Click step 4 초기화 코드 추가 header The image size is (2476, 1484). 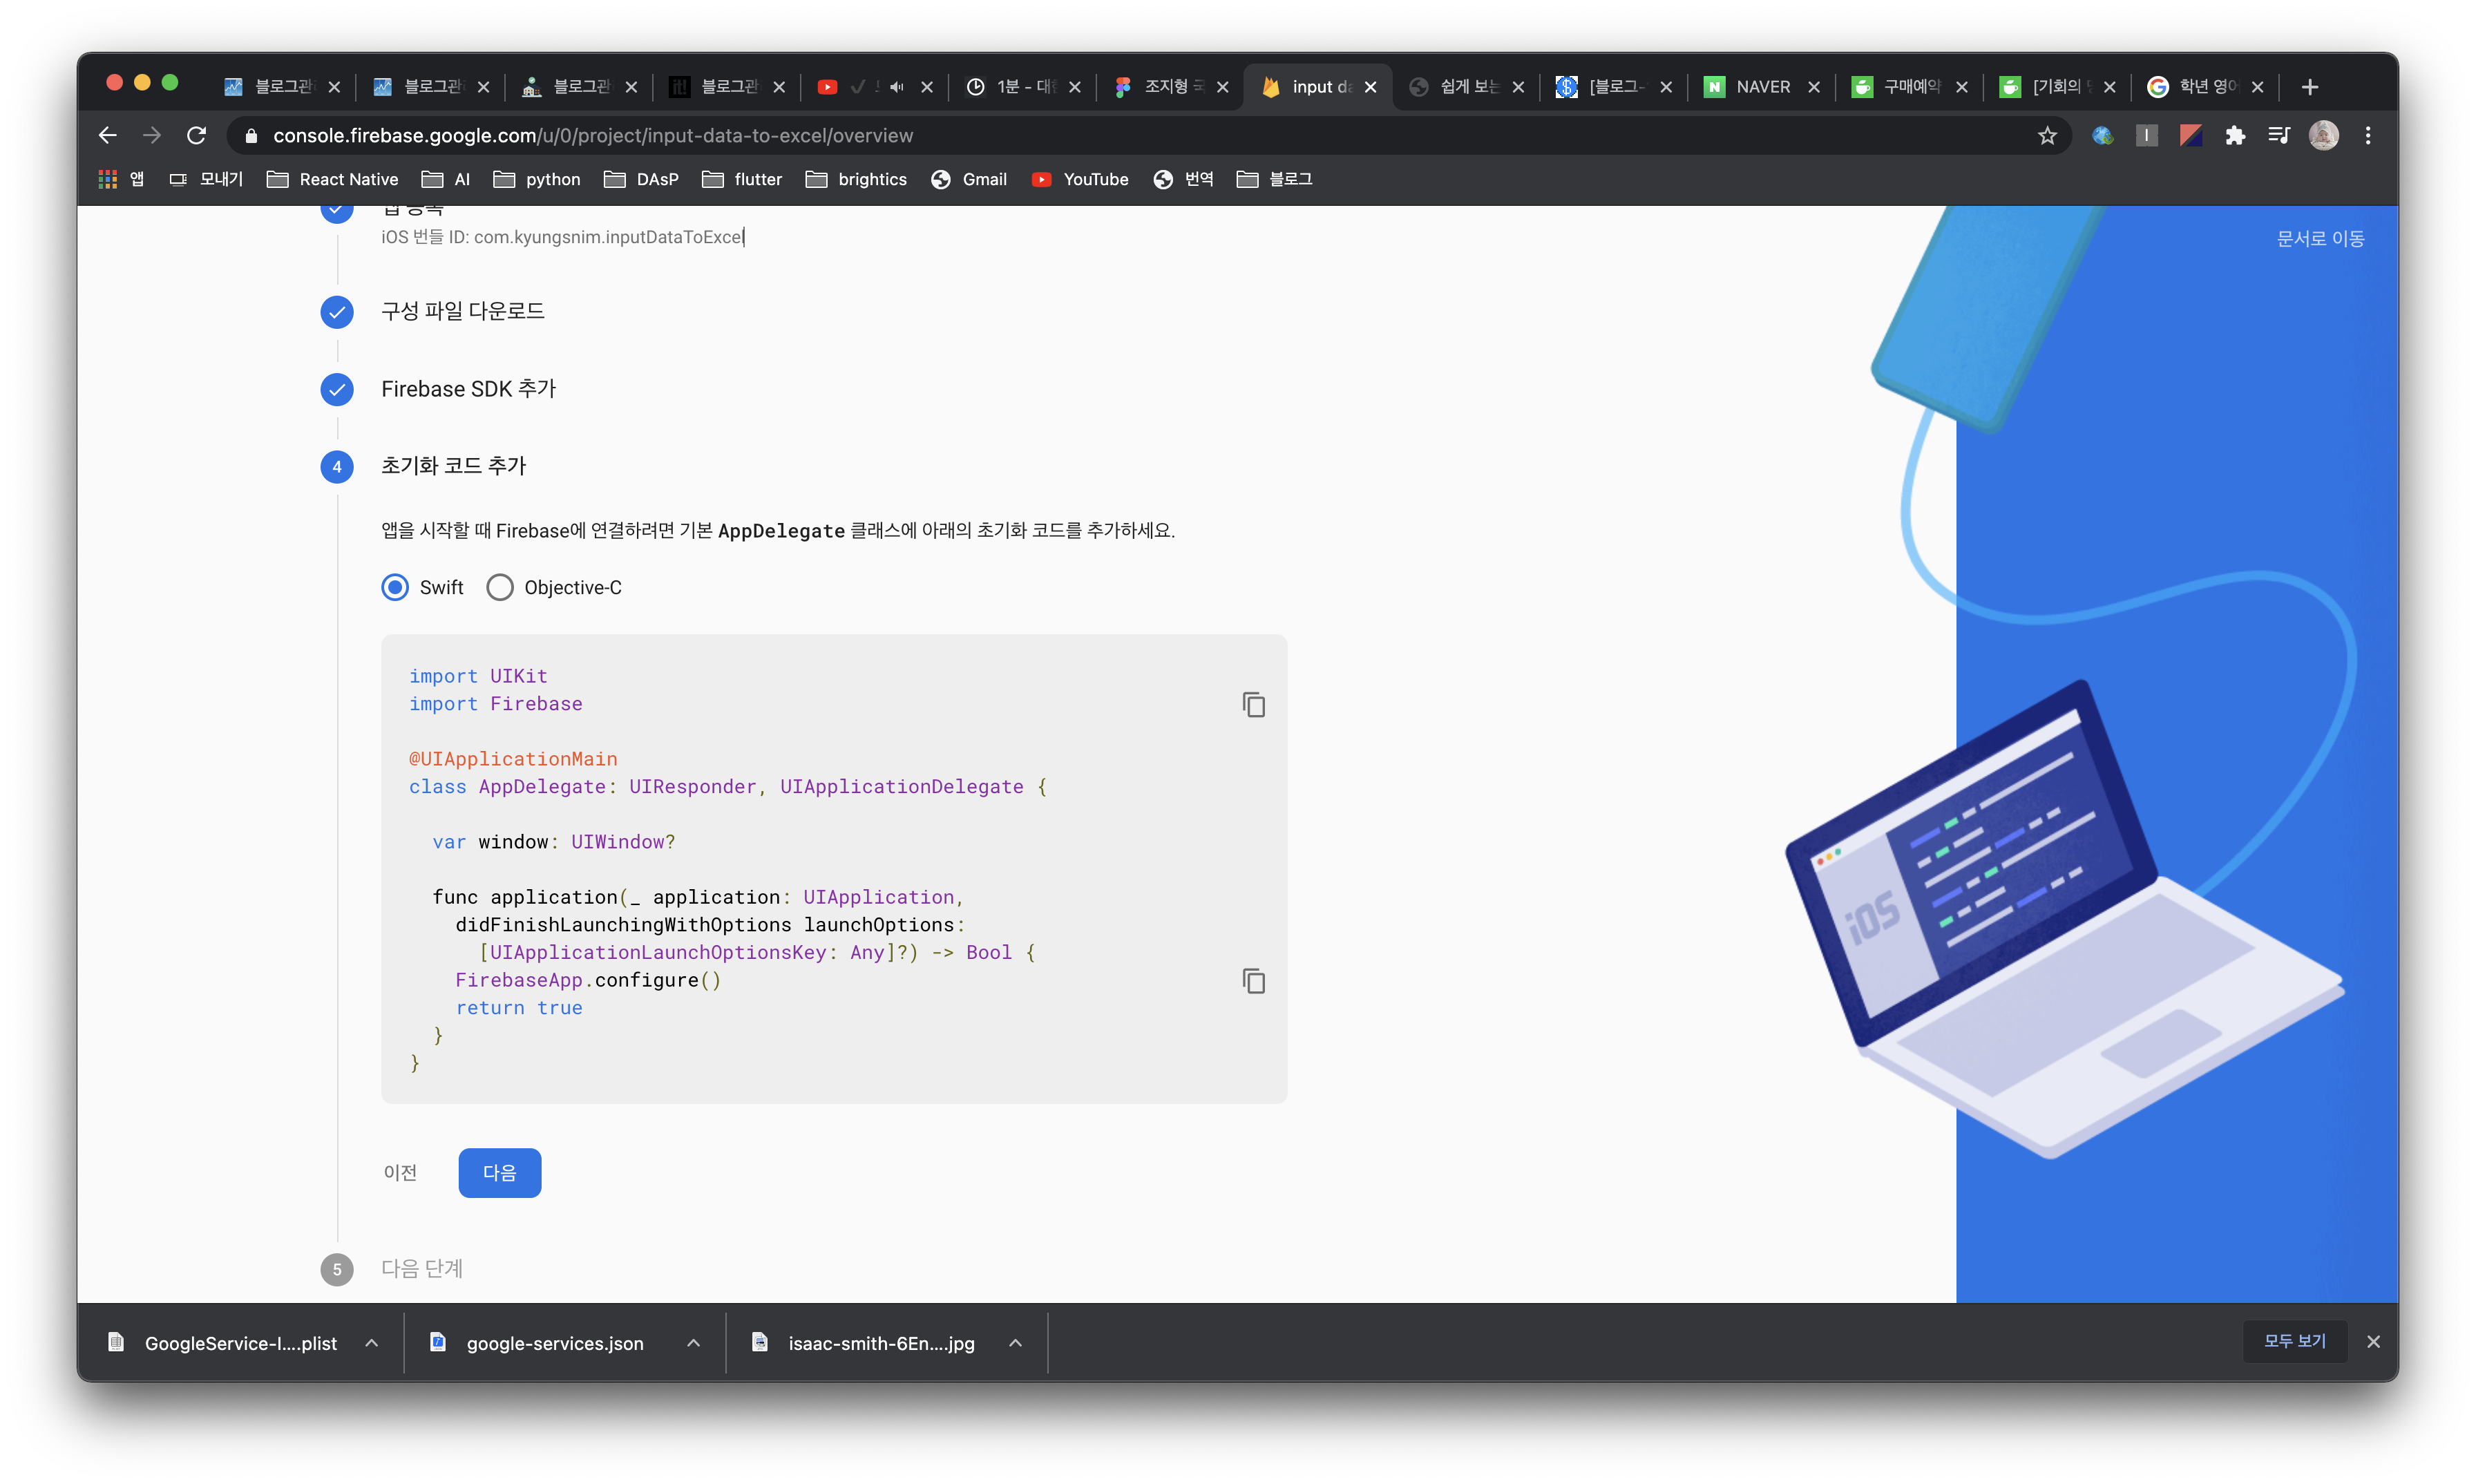(453, 466)
